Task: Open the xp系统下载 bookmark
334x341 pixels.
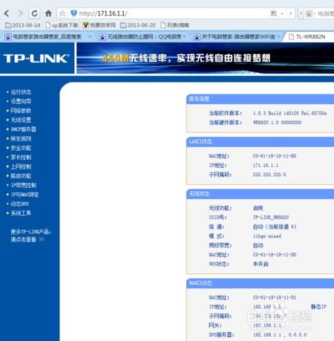Action: pos(62,25)
